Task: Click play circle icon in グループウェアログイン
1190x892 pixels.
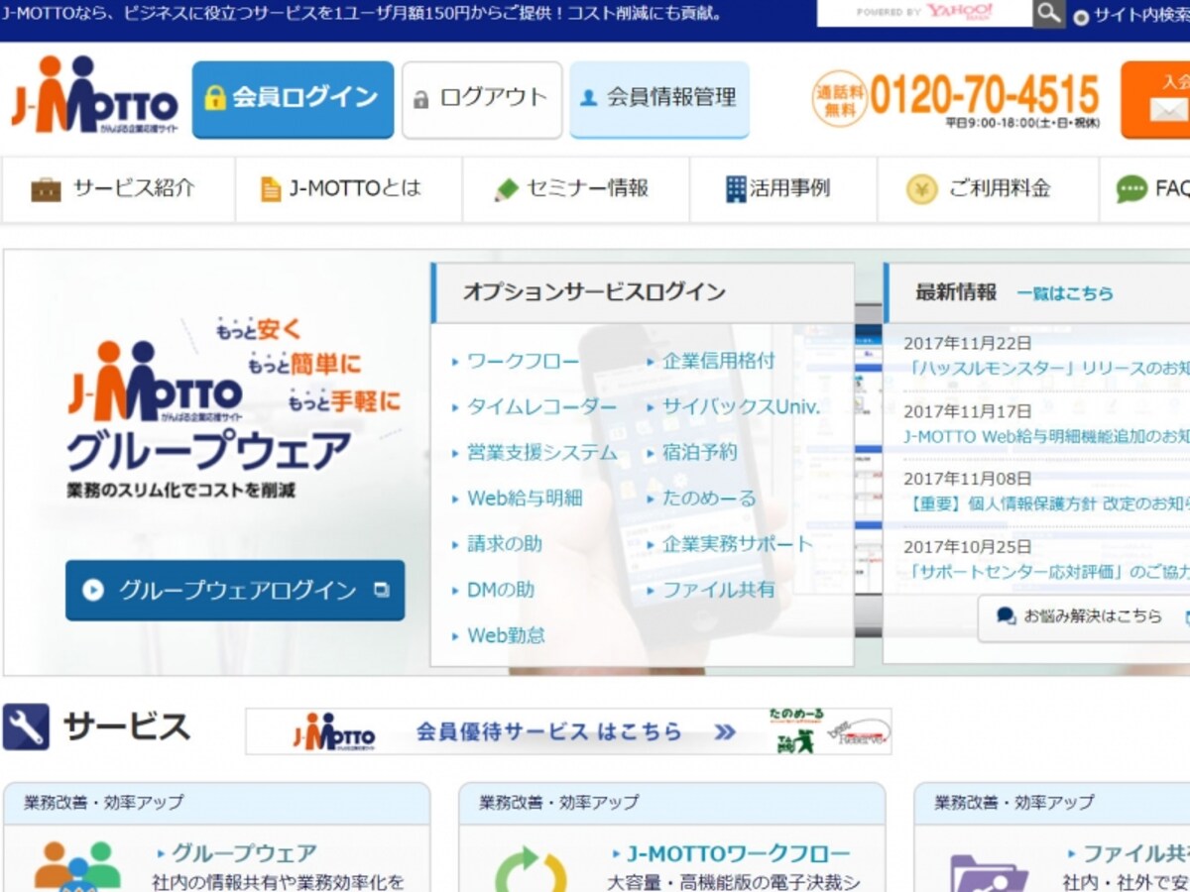Action: (x=93, y=591)
